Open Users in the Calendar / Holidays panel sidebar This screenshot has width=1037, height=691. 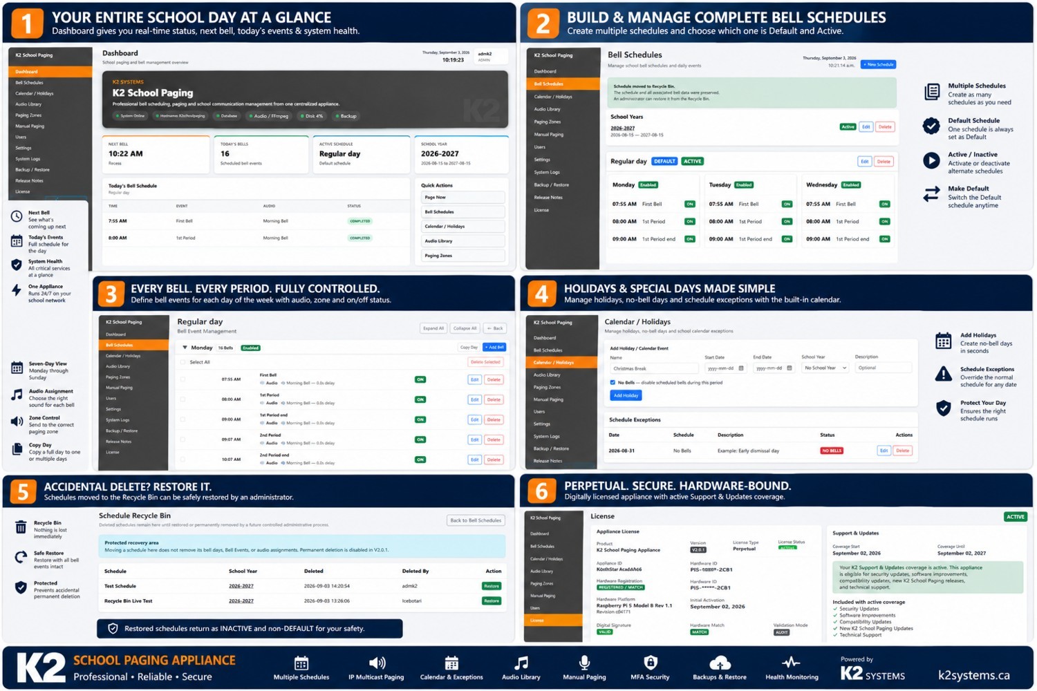(x=539, y=412)
